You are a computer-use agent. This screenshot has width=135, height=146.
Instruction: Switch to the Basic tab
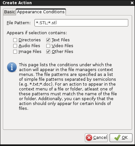point(10,12)
